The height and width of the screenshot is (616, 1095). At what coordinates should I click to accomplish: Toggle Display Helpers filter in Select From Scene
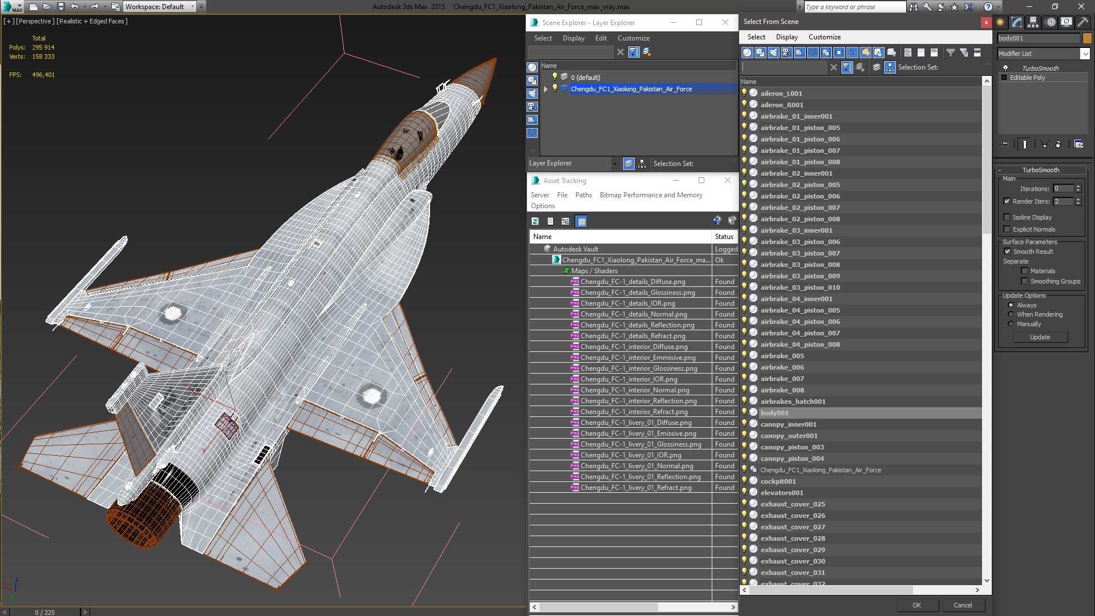pos(800,52)
